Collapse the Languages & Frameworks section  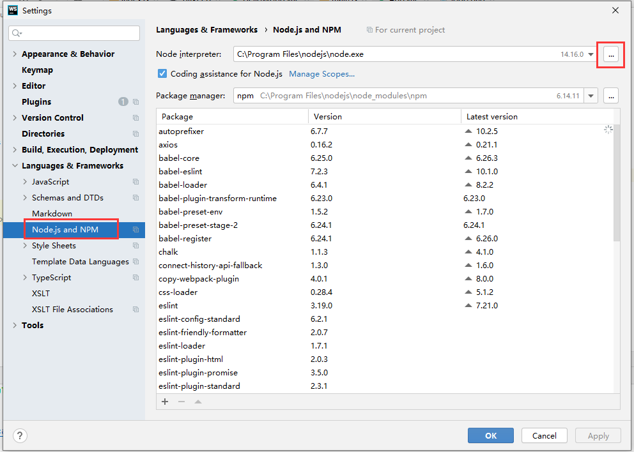coord(15,165)
